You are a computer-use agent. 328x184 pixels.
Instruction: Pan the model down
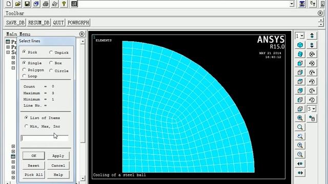(312, 45)
